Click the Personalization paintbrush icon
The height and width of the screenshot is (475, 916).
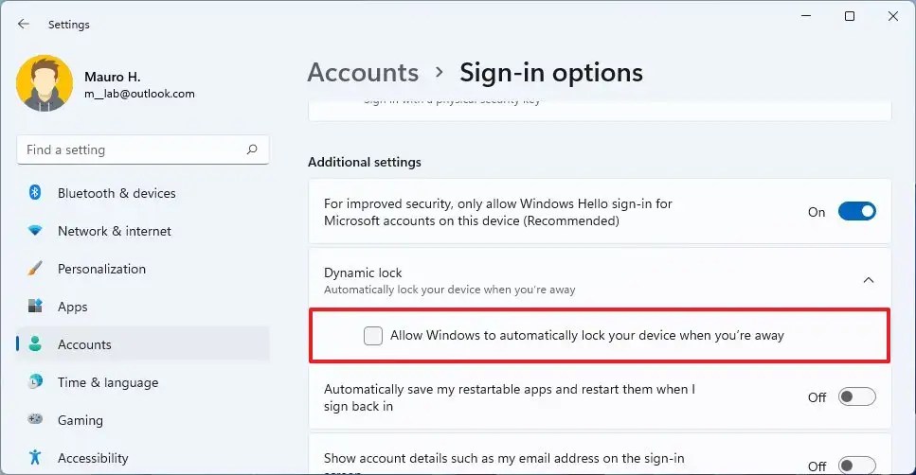coord(35,269)
